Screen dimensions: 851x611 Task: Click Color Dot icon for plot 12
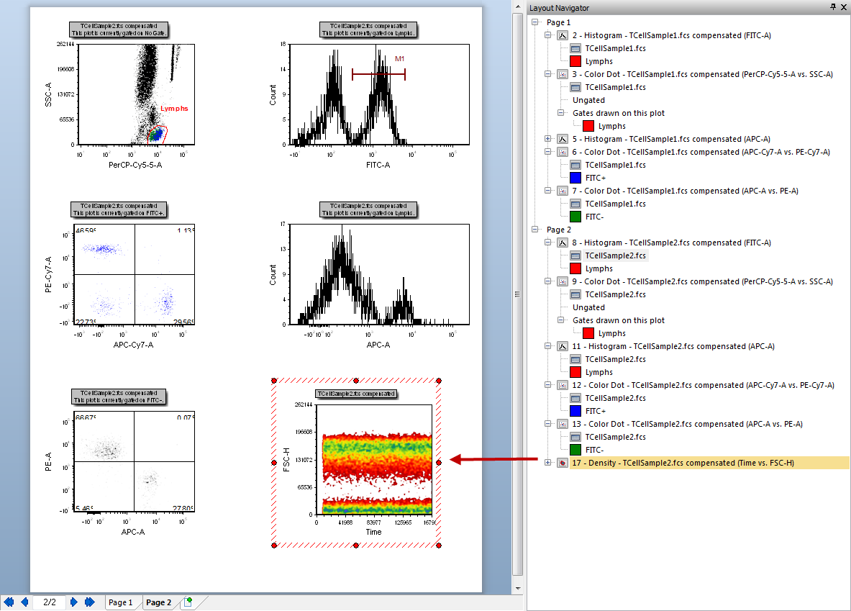563,385
